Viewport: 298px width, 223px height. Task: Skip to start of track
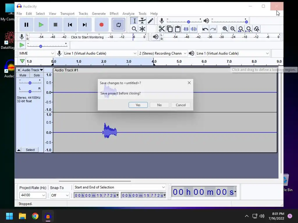[x=70, y=25]
